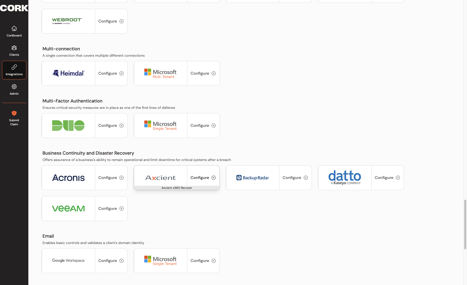467x285 pixels.
Task: Click the Backup Radar logo
Action: (x=253, y=178)
